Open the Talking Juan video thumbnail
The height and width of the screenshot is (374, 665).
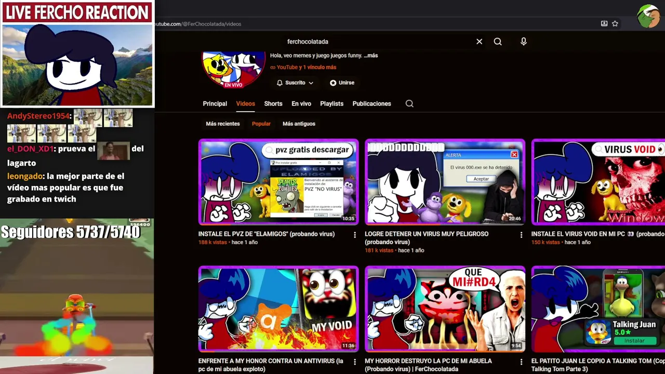[598, 309]
